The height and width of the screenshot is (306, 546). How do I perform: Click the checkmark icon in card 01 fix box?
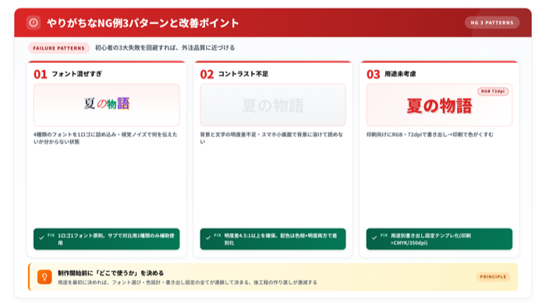[41, 237]
